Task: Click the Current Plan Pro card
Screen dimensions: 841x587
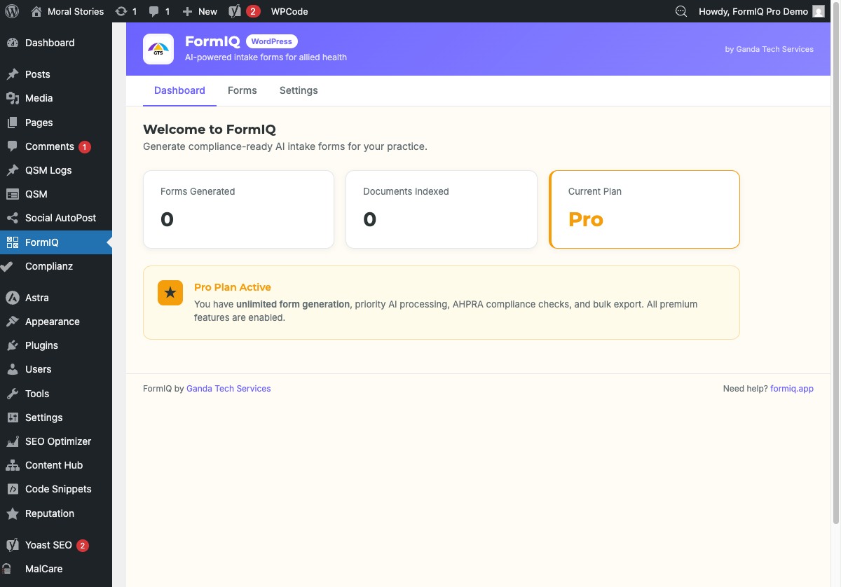Action: [x=644, y=209]
